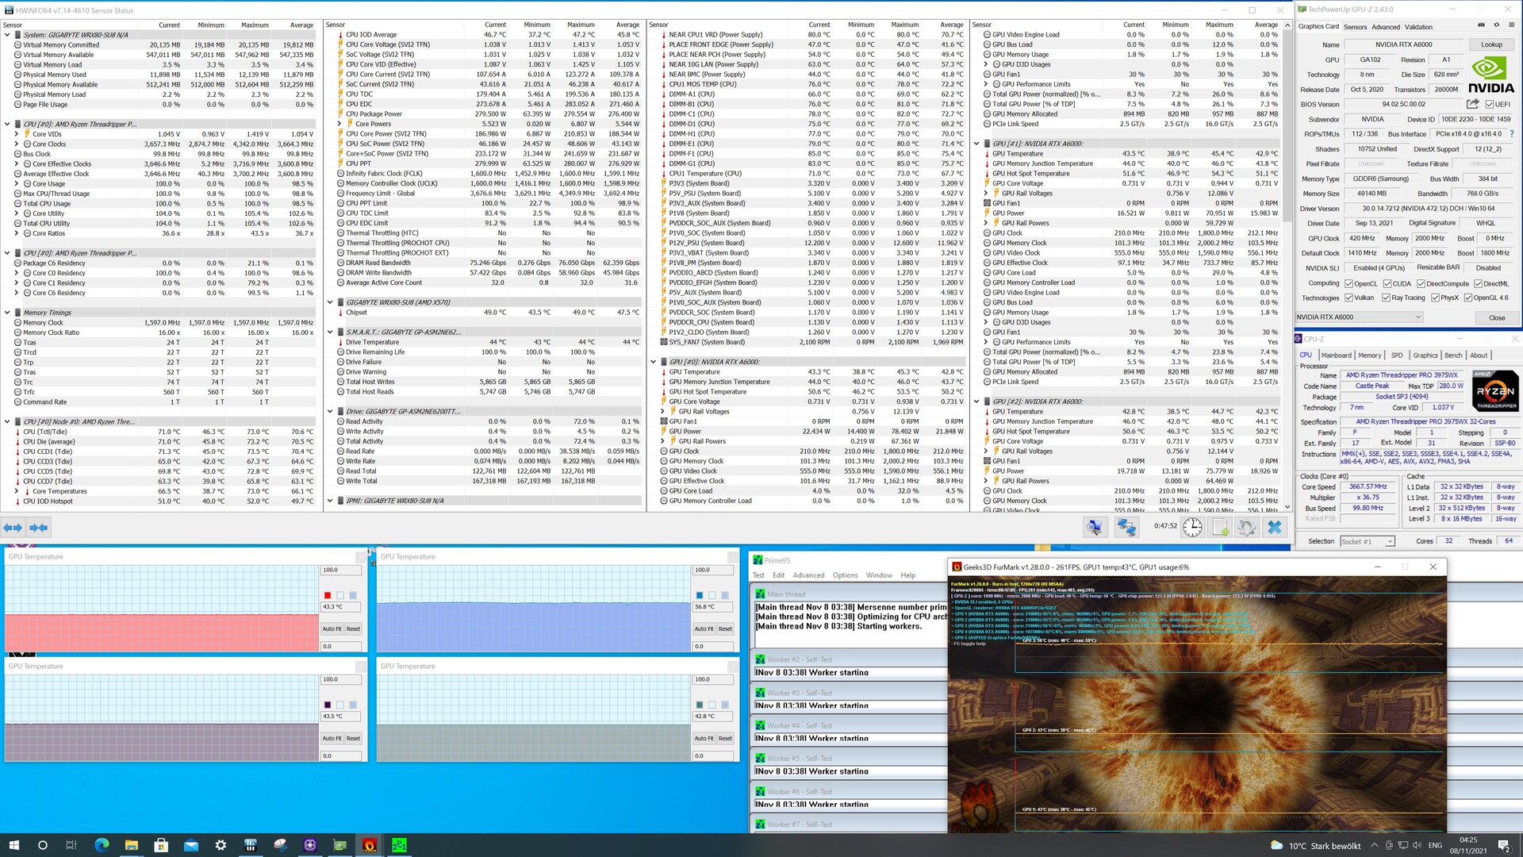Click GPU-Z BIOS export share icon

(1473, 104)
